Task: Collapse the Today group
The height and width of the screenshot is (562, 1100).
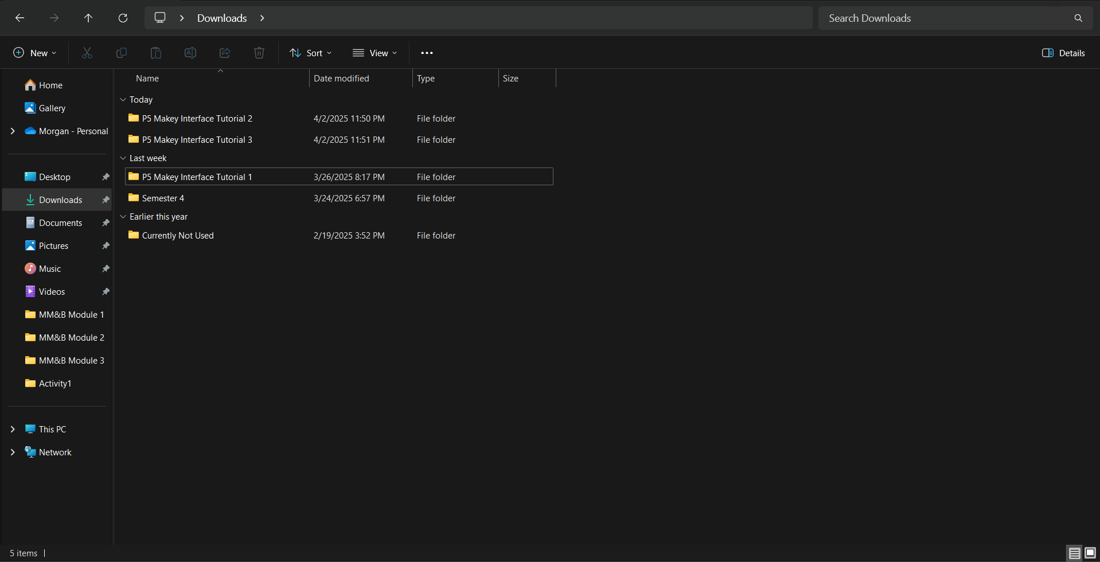Action: 123,100
